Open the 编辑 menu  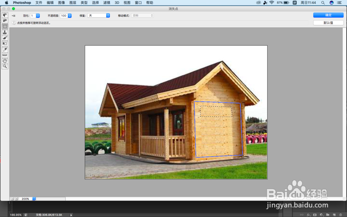pyautogui.click(x=50, y=3)
